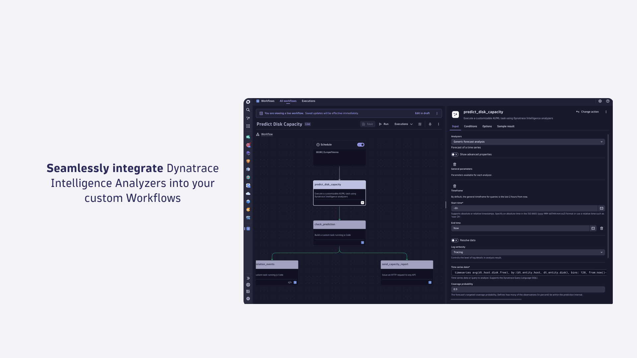Click the AI sparkles icon in the sidebar
Image resolution: width=637 pixels, height=358 pixels.
[x=248, y=118]
